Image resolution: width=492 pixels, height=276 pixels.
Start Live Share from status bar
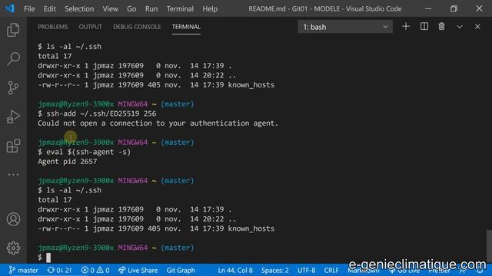(138, 270)
